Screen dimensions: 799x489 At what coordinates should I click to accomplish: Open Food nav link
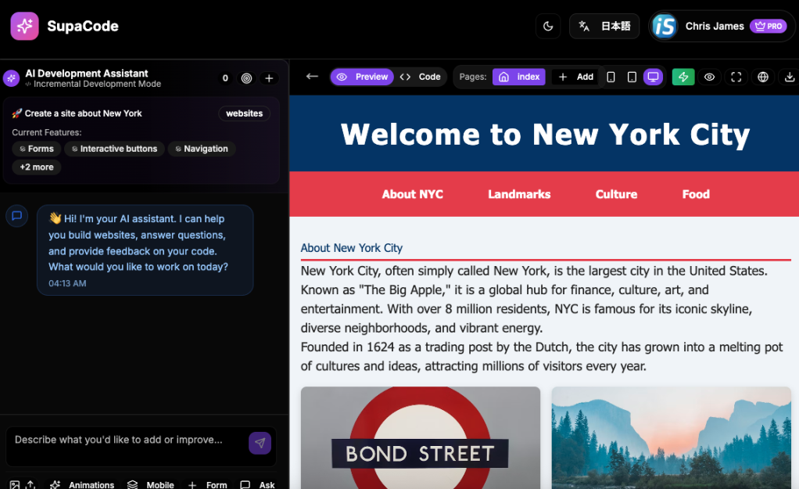(696, 194)
